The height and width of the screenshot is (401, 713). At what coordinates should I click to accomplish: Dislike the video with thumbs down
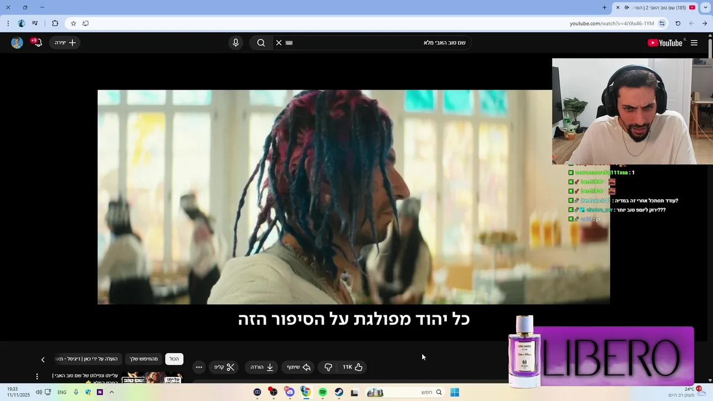[328, 367]
